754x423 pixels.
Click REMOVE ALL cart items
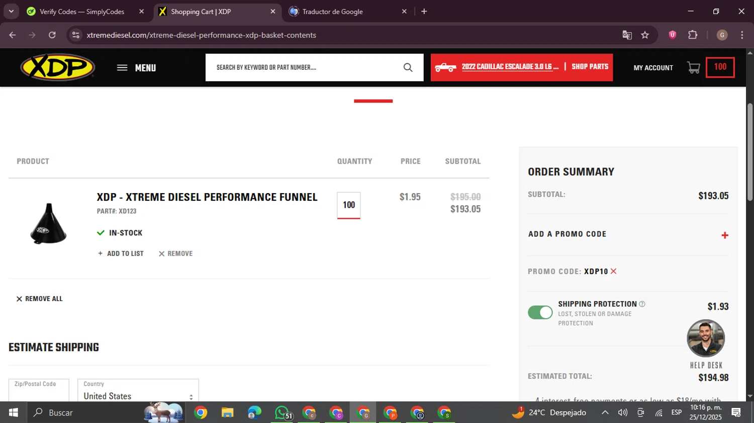tap(39, 299)
